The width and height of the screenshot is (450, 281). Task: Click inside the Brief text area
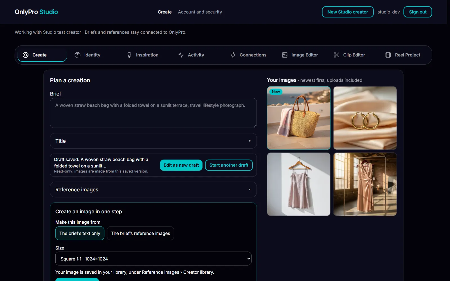(153, 113)
